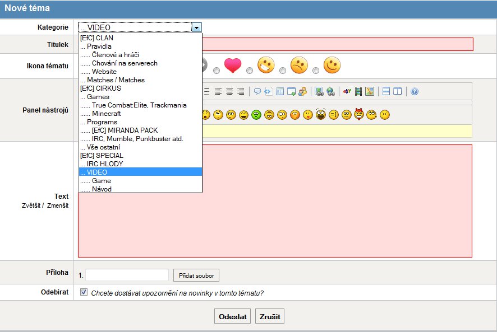Pick '[EfC] SPECIAL' from list
This screenshot has width=497, height=332.
pos(140,156)
